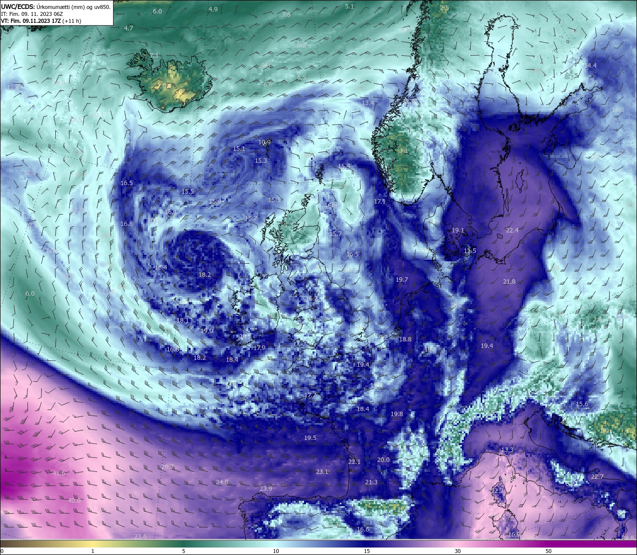Click the 19.5 value label
637x555 pixels.
310,438
